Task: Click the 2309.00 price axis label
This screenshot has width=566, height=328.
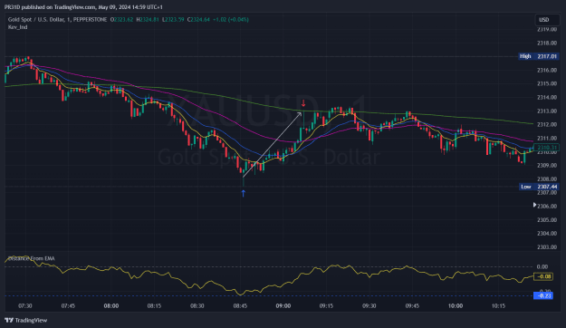Action: (x=547, y=166)
